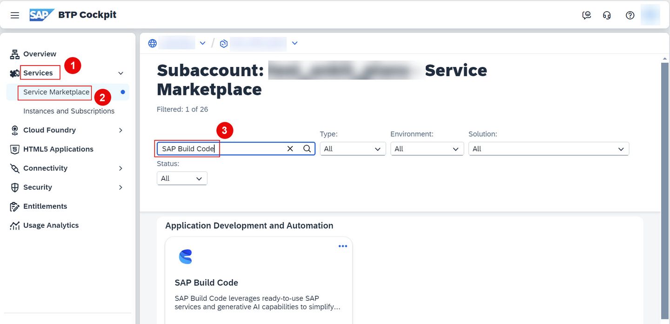Expand the Security section
670x324 pixels.
pyautogui.click(x=121, y=187)
